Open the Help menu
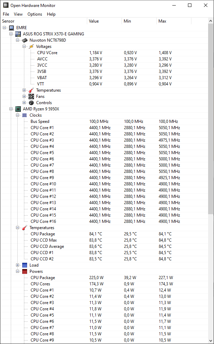214x344 pixels. [x=51, y=14]
